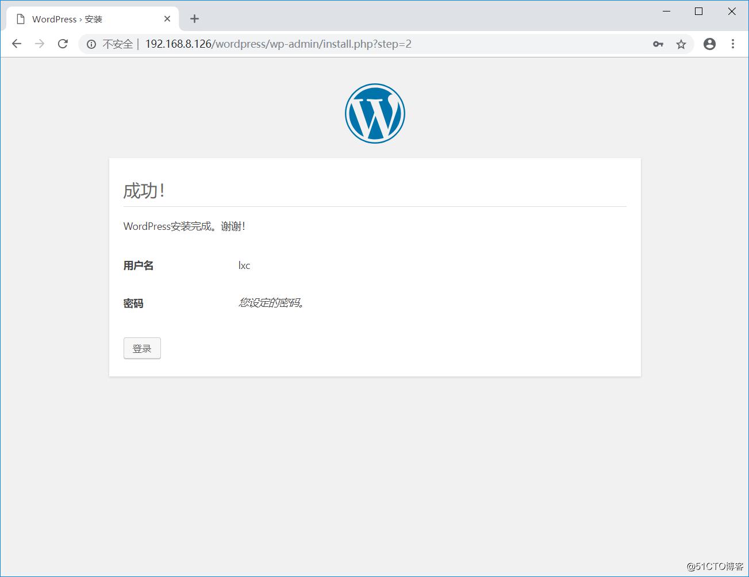Click the 您设定的密码。 text
This screenshot has height=577, width=749.
pyautogui.click(x=271, y=303)
